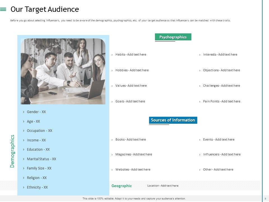Click the chevron bullet before Pain Points
269x202 pixels.
tap(200, 102)
